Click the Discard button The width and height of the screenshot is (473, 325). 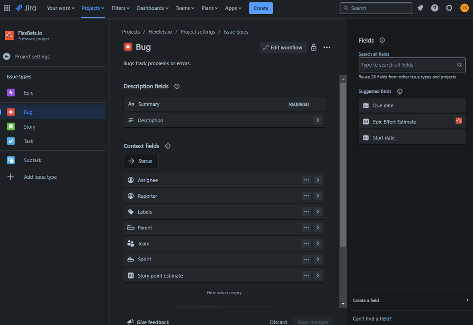[278, 322]
